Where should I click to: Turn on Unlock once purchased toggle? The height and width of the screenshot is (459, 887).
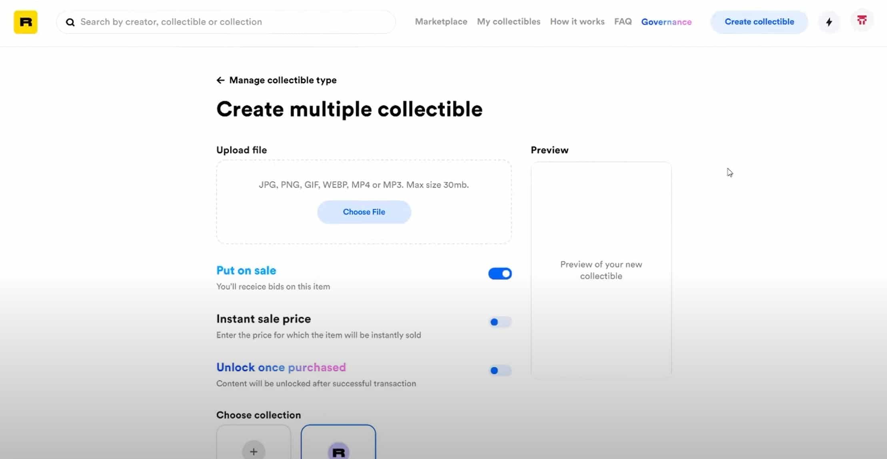pyautogui.click(x=499, y=371)
